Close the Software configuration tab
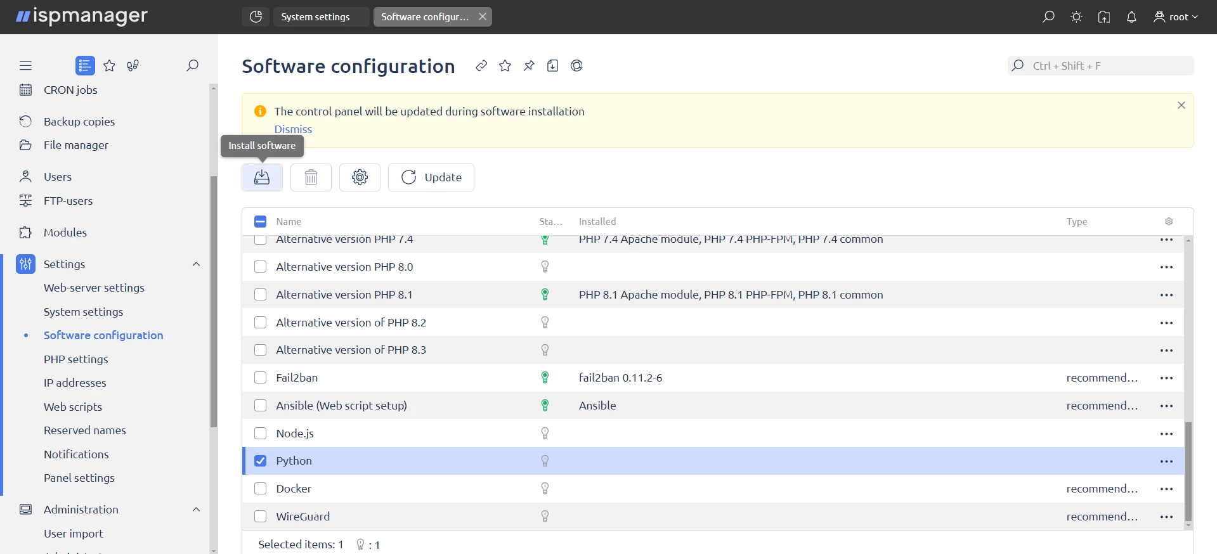 coord(483,17)
